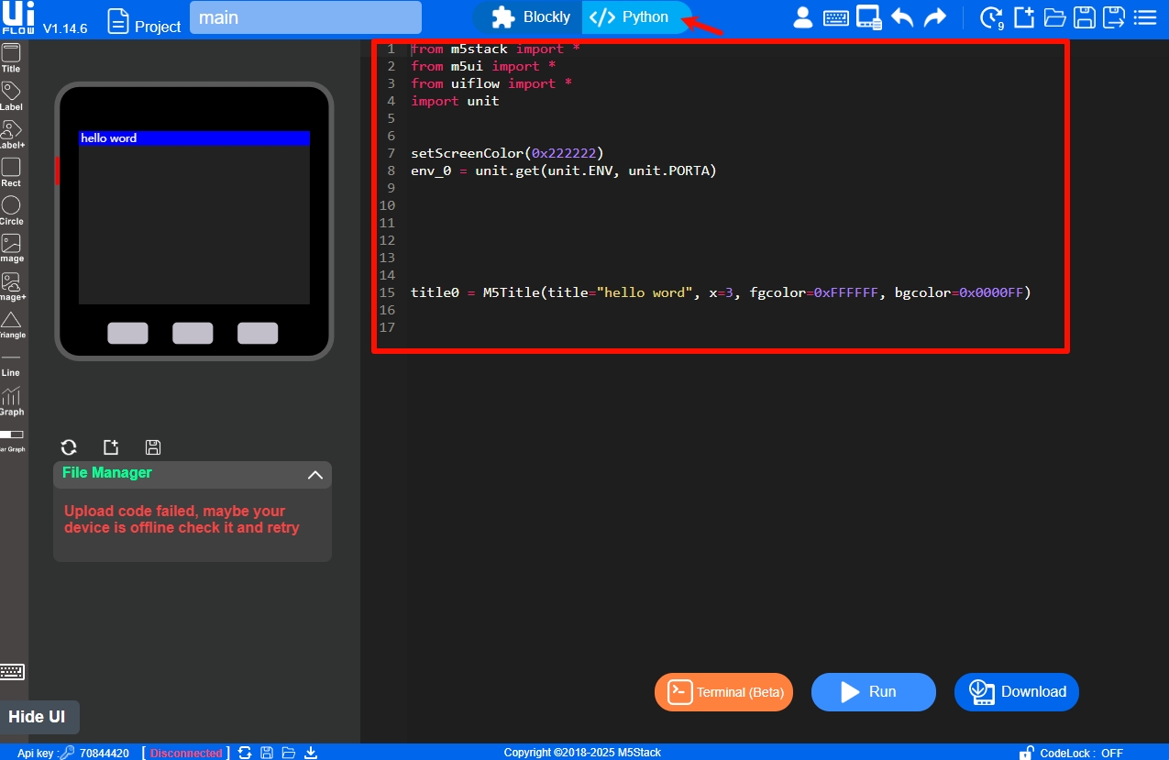Add new file in File Manager

coord(111,447)
